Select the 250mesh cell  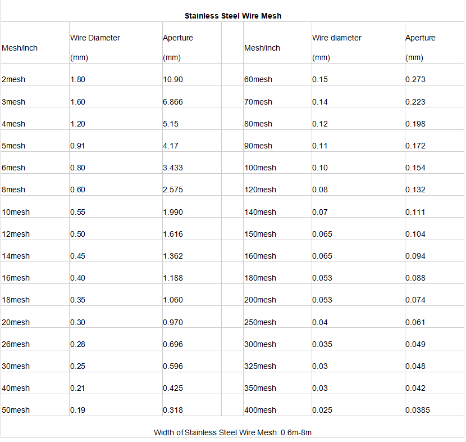coord(261,322)
